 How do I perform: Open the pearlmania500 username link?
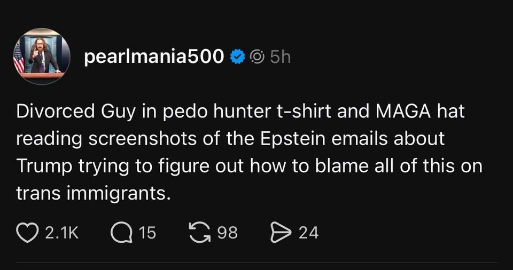coord(154,56)
